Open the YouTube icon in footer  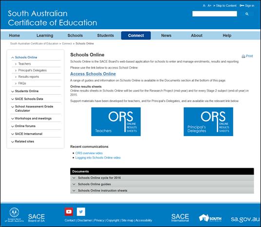point(69,212)
